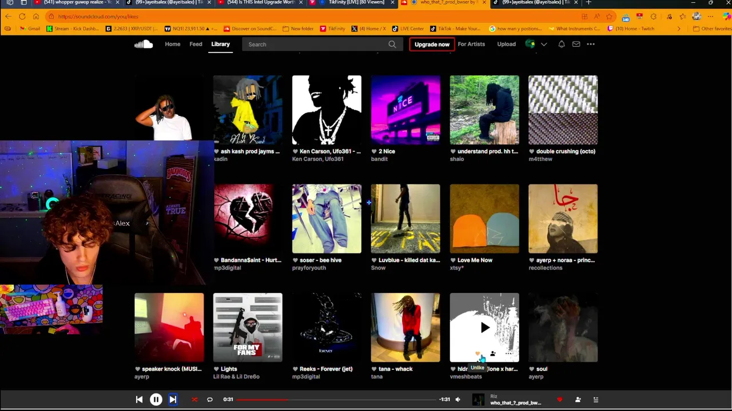This screenshot has width=732, height=411.
Task: Select the Library tab
Action: [220, 44]
